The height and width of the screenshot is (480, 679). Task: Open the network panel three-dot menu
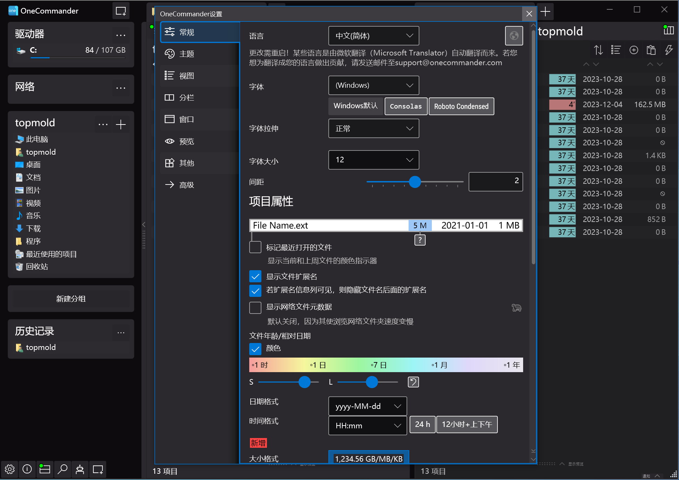(x=121, y=88)
